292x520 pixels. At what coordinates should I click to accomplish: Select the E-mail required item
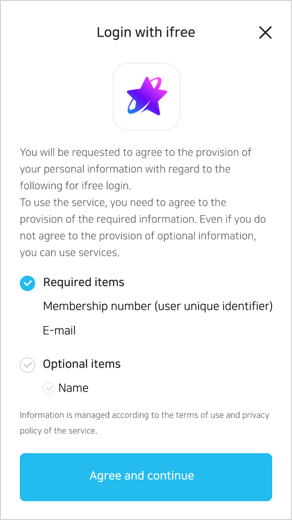[x=59, y=330]
